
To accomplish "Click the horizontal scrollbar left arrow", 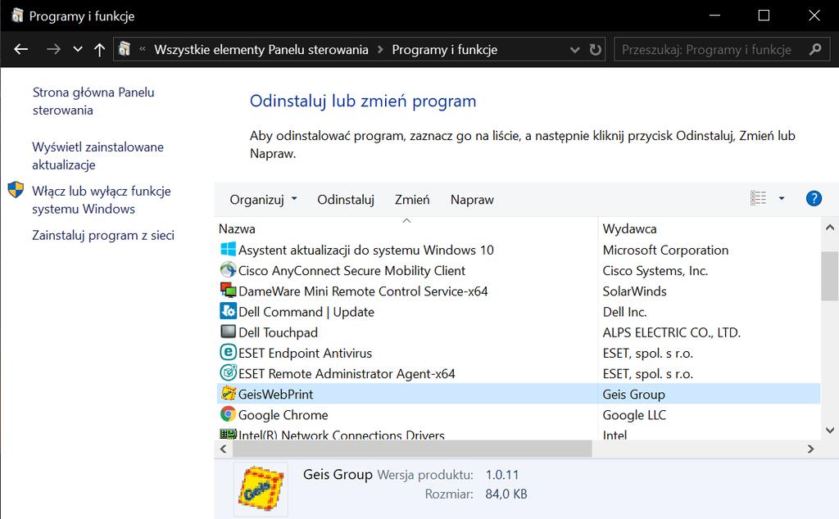I will coord(223,449).
